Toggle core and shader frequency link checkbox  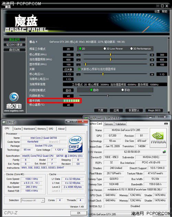pos(79,69)
